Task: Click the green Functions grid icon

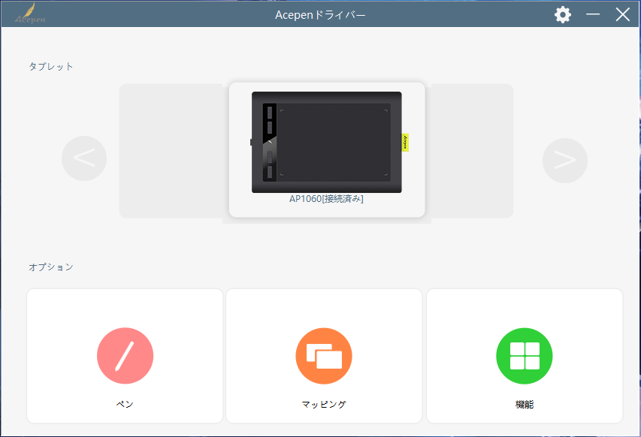Action: [524, 356]
